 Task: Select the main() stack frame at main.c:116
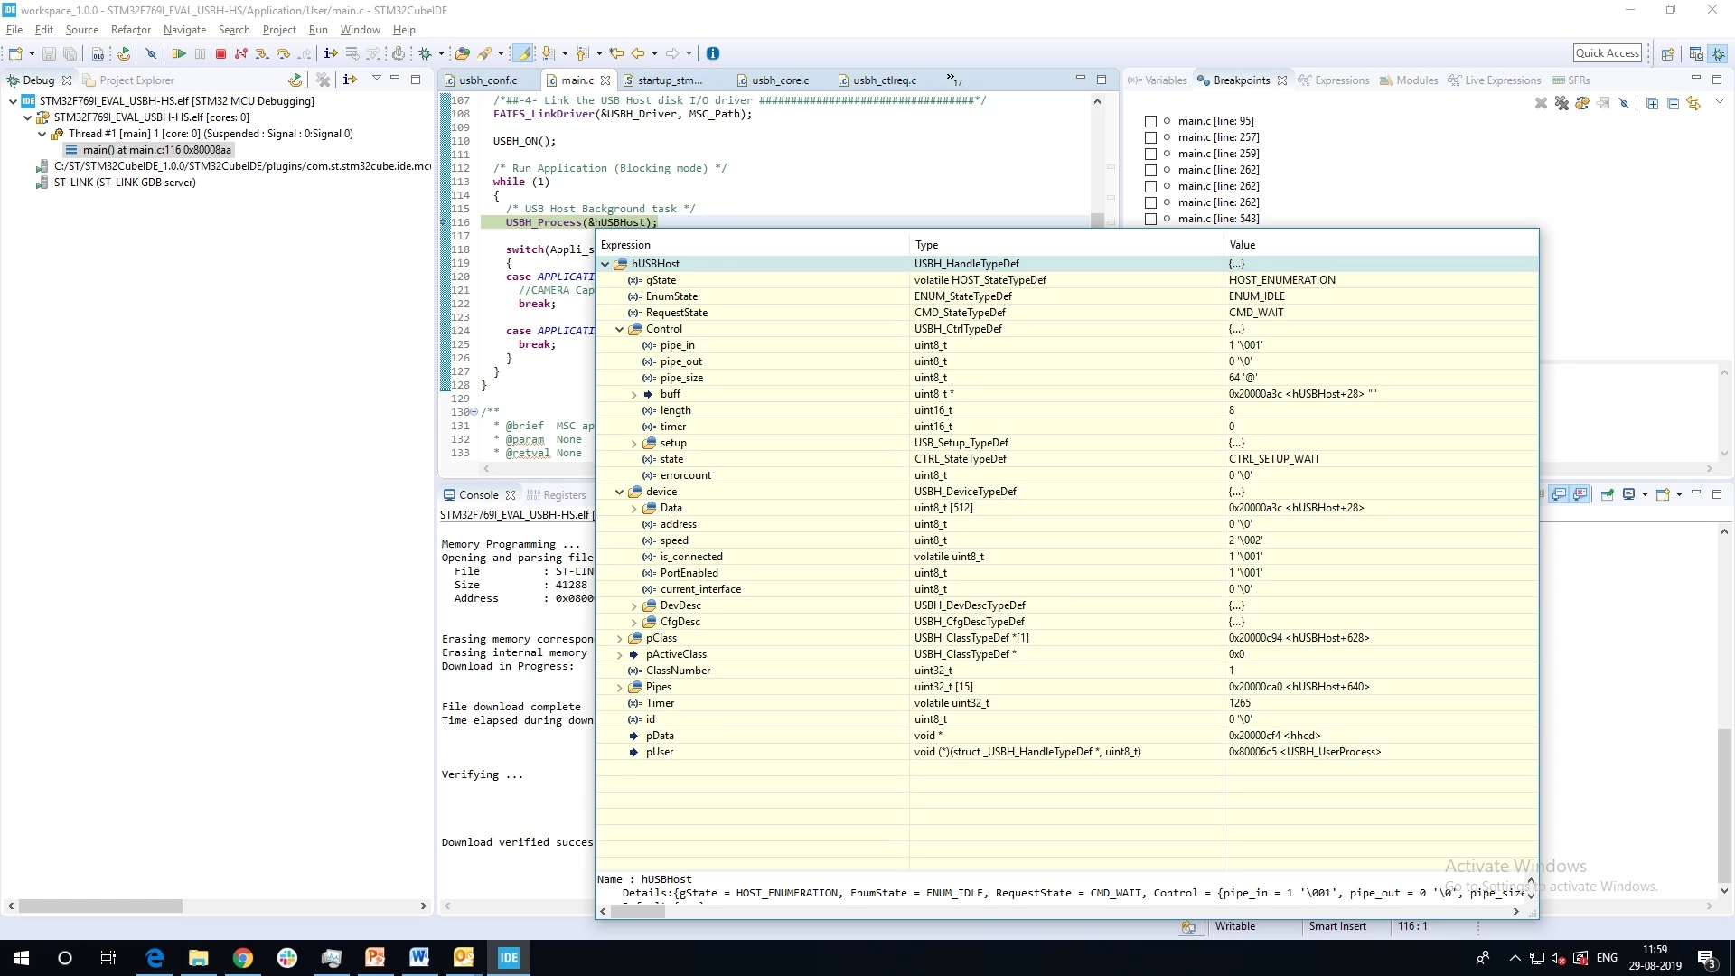click(x=149, y=150)
